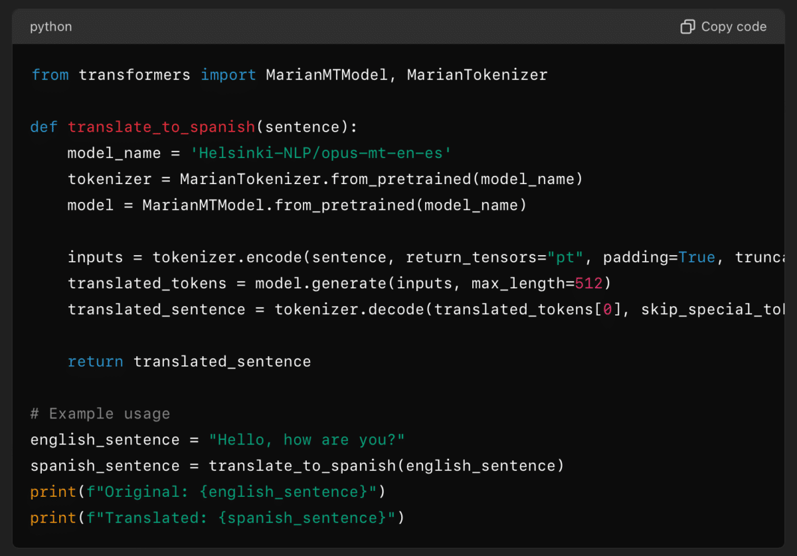Click the Example usage comment

[100, 413]
